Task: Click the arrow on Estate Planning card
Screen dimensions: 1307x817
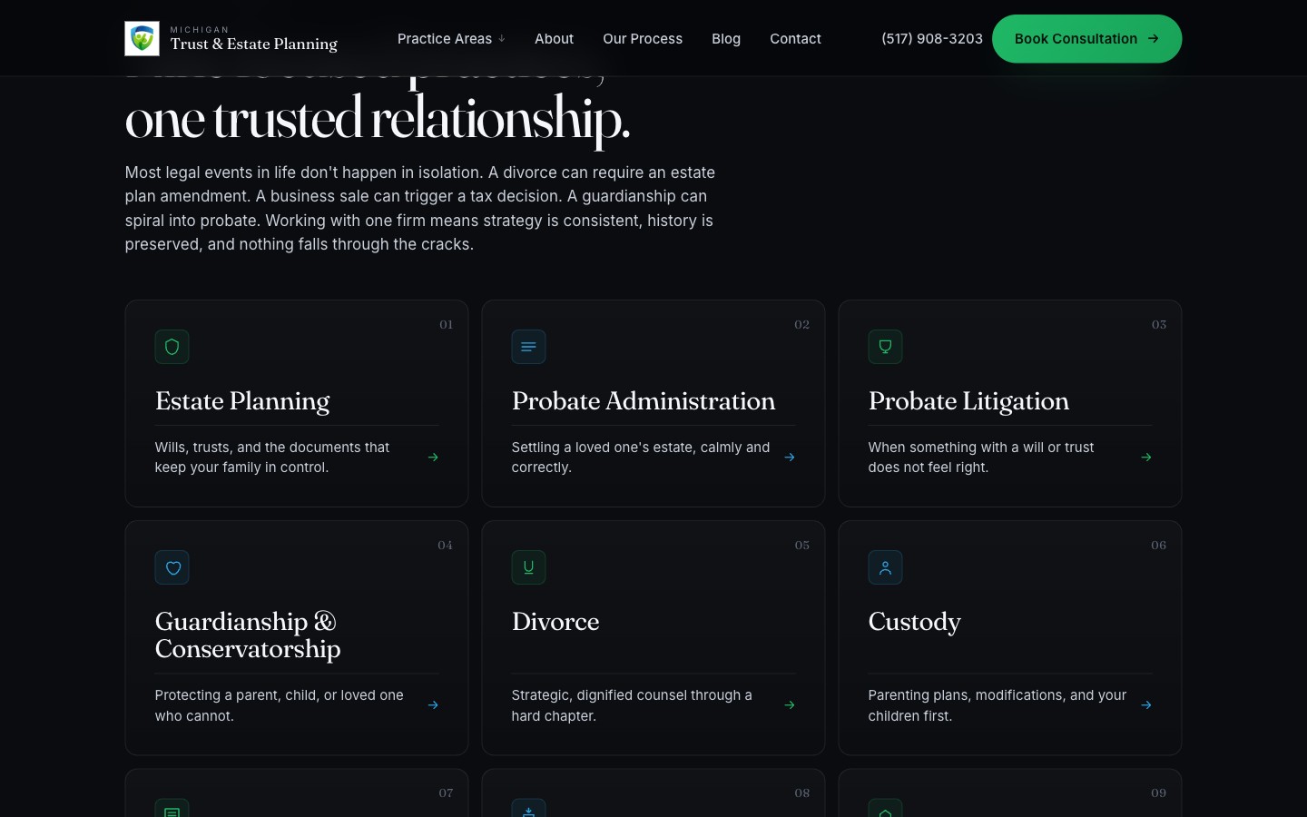Action: (433, 458)
